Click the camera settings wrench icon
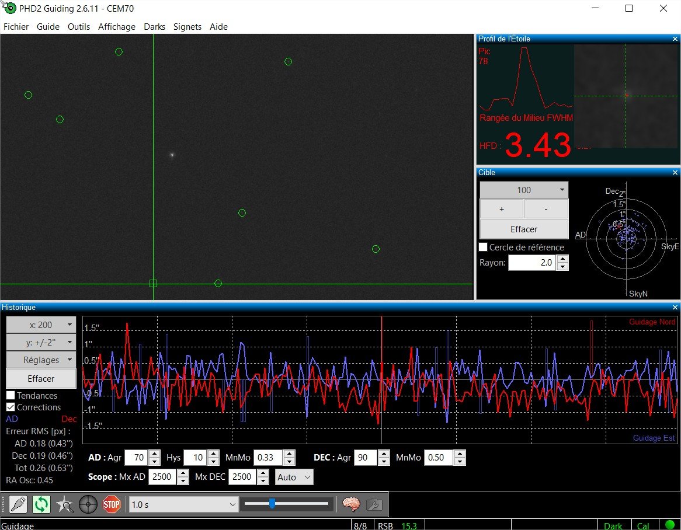The height and width of the screenshot is (530, 681). [374, 504]
